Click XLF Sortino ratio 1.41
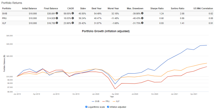Image resolution: width=215 pixels, height=110 pixels. (182, 23)
